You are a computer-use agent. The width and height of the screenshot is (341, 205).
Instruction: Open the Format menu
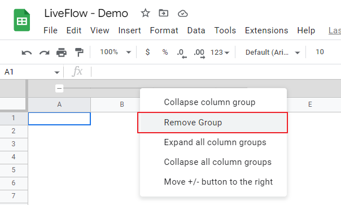164,30
